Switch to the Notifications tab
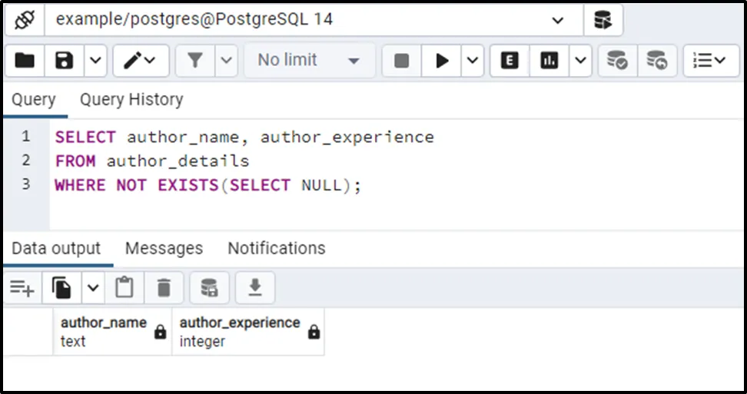 [276, 249]
